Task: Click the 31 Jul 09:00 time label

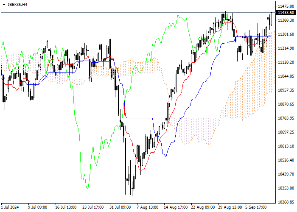Action: pyautogui.click(x=120, y=207)
